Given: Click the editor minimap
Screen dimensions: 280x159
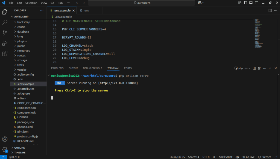Looking at the screenshot, I should 259,33.
